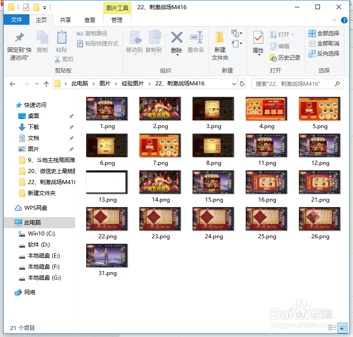Click the Paste clipboard icon
Image resolution: width=353 pixels, height=337 pixels.
coord(61,37)
